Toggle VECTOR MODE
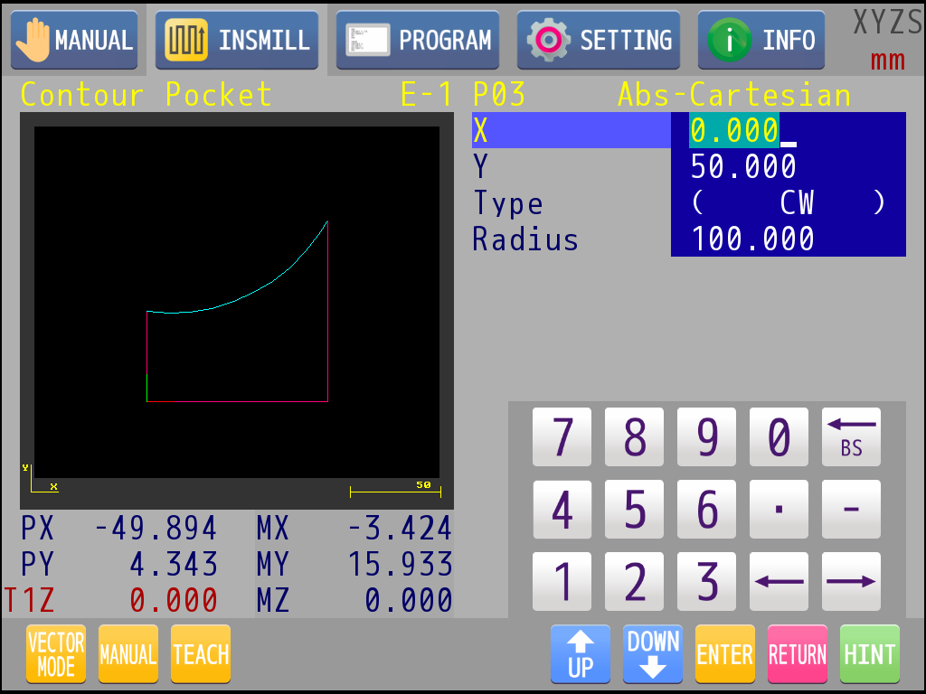Viewport: 926px width, 694px height. pyautogui.click(x=56, y=654)
